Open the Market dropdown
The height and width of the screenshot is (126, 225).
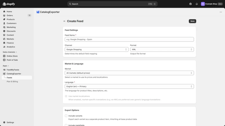(129, 73)
